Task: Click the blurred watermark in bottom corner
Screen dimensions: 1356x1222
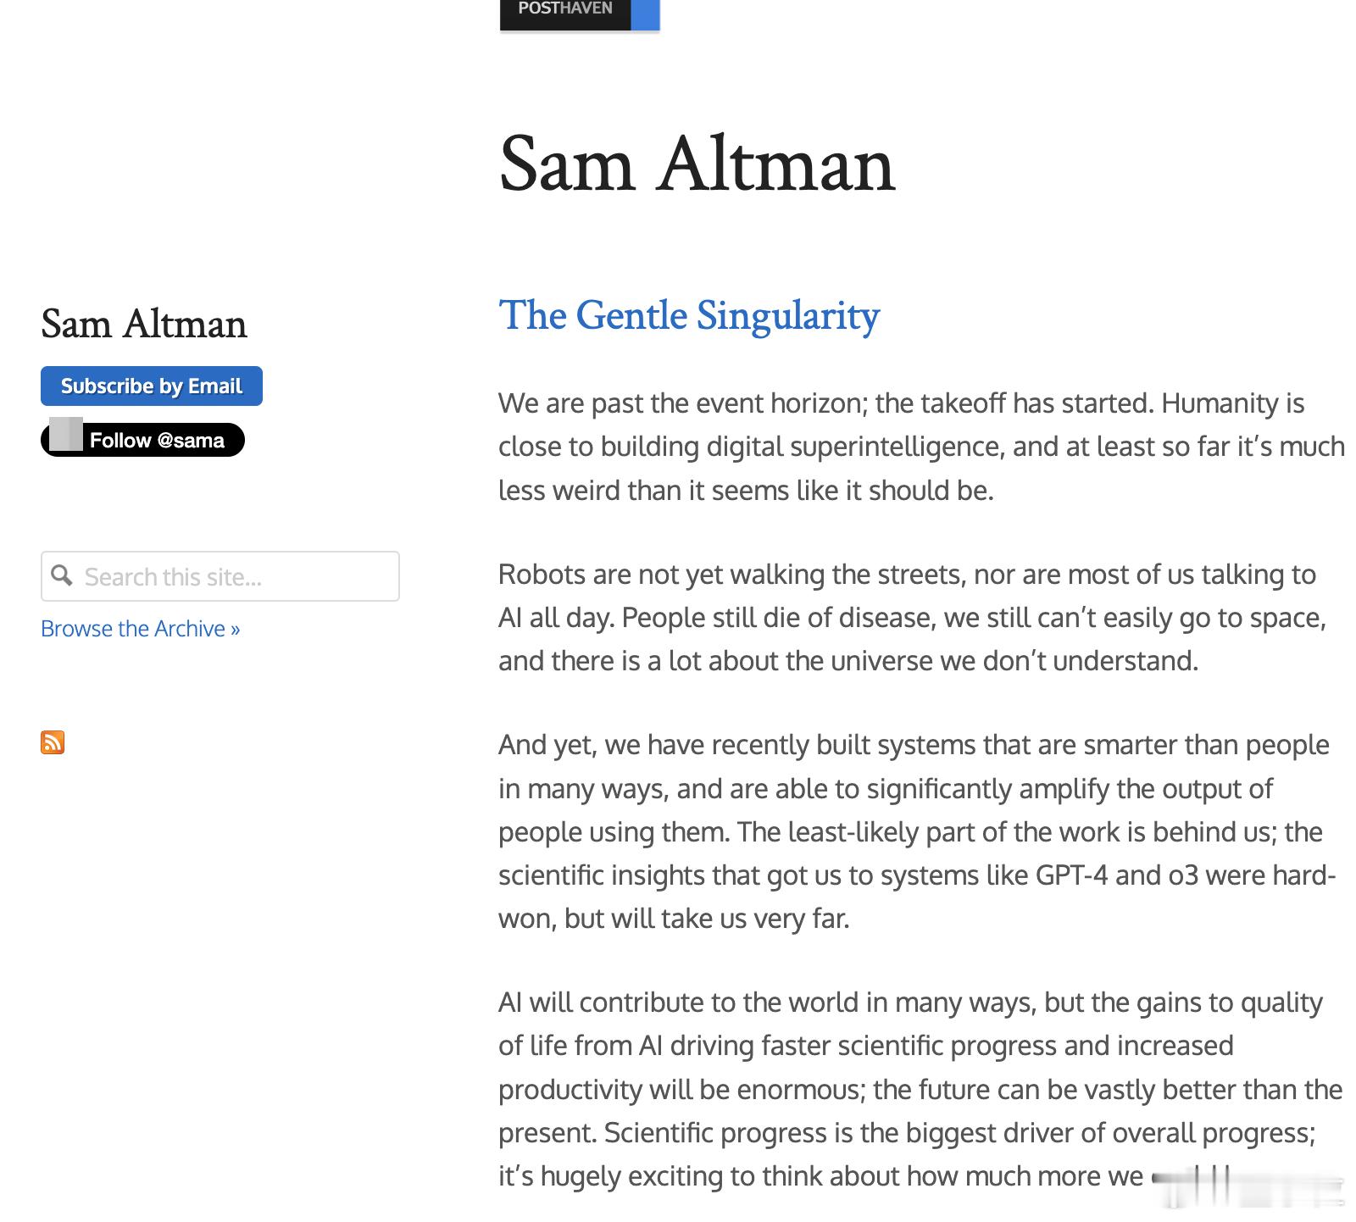Action: 1248,1186
